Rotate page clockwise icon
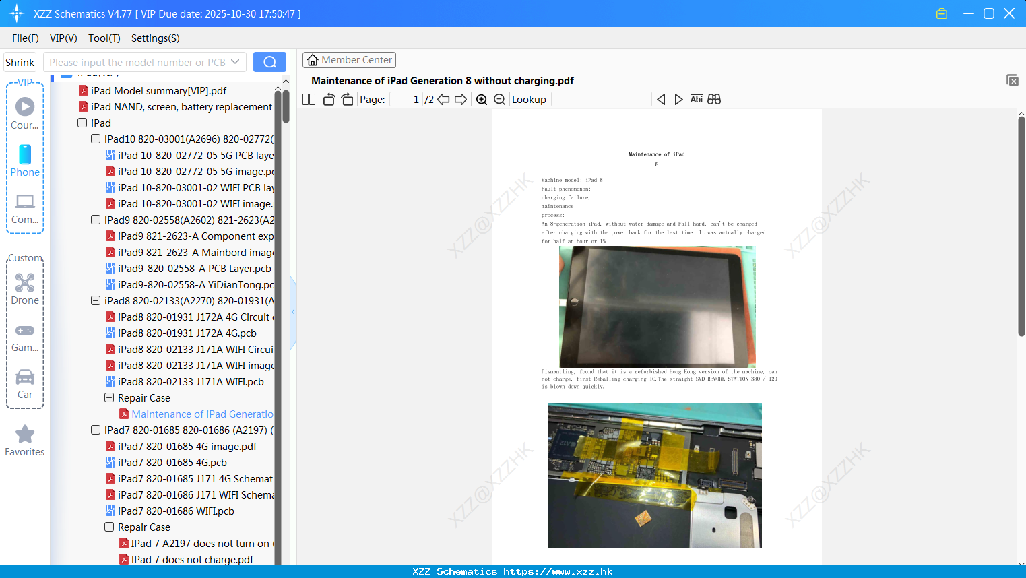The image size is (1026, 578). [x=347, y=100]
